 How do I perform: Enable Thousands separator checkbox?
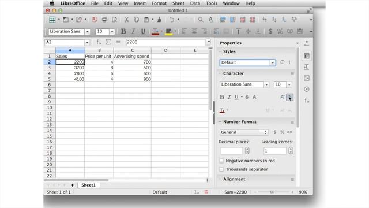(221, 169)
